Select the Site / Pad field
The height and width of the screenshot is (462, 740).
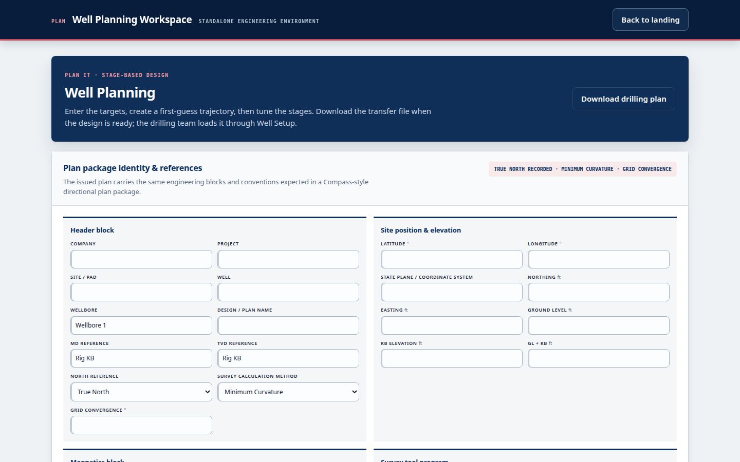[141, 292]
